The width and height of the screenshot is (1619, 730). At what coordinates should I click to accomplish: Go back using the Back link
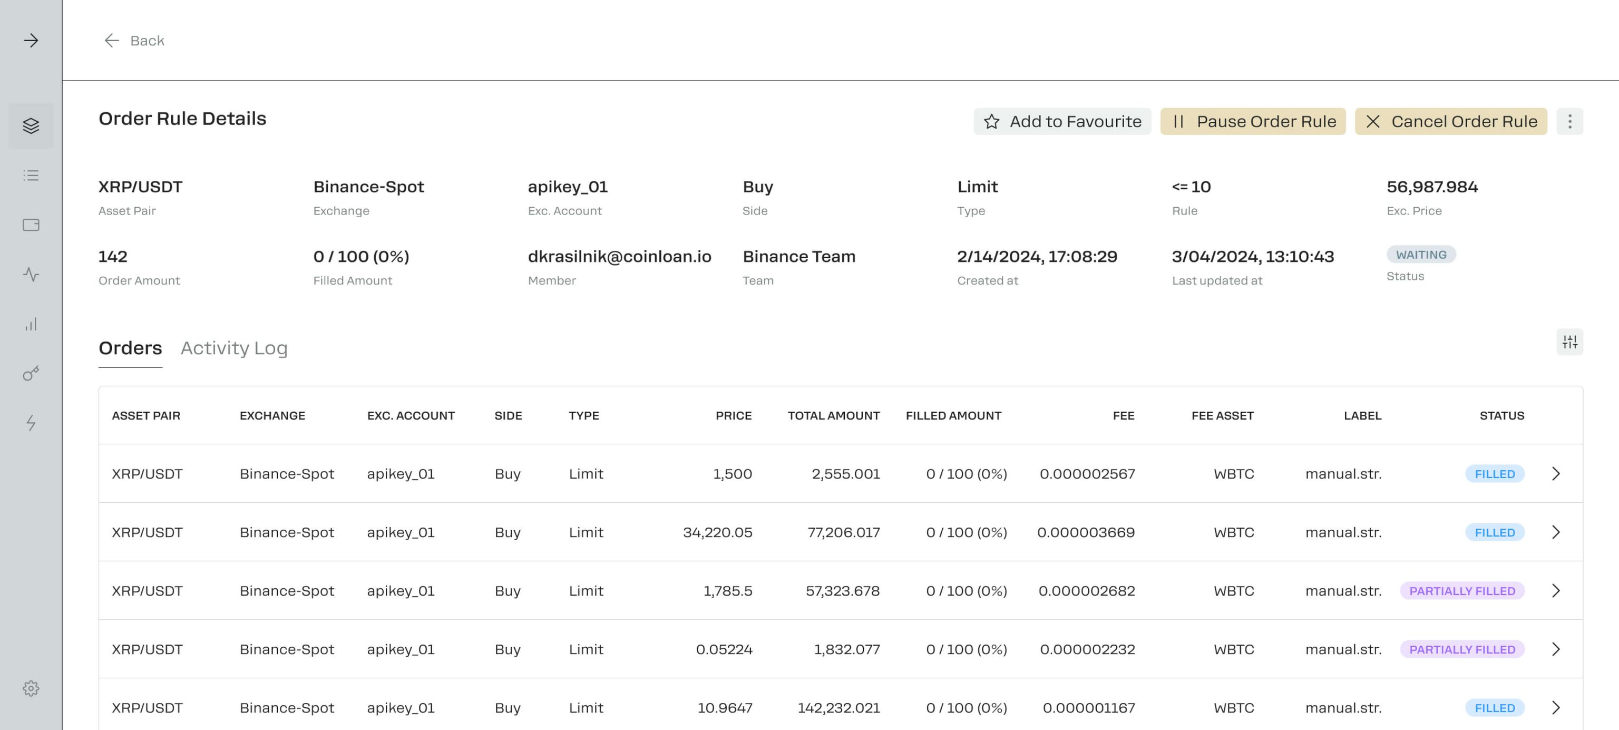[x=134, y=41]
